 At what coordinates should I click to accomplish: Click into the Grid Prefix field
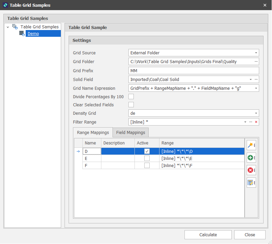tap(194, 71)
